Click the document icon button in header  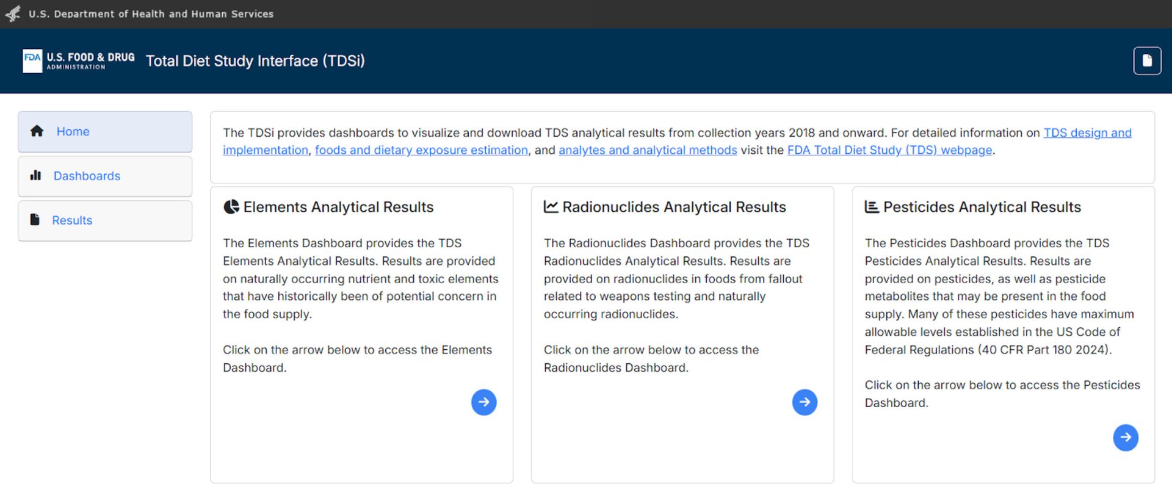(1147, 61)
